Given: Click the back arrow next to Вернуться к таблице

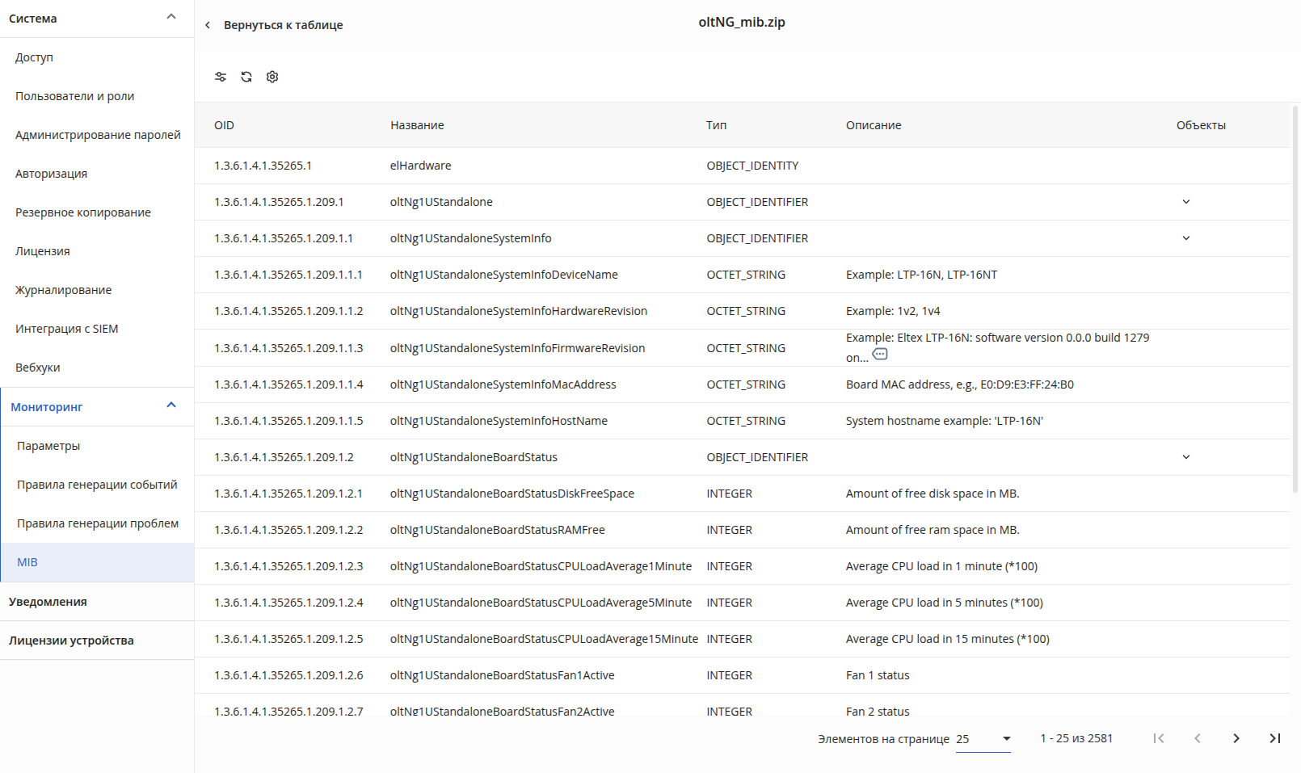Looking at the screenshot, I should coord(208,25).
